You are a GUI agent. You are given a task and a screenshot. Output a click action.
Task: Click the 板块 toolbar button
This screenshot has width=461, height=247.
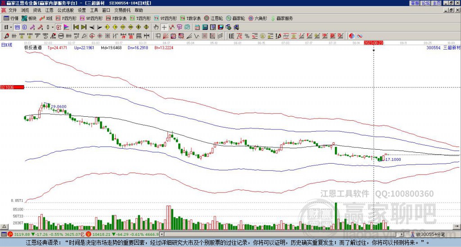[x=29, y=18]
